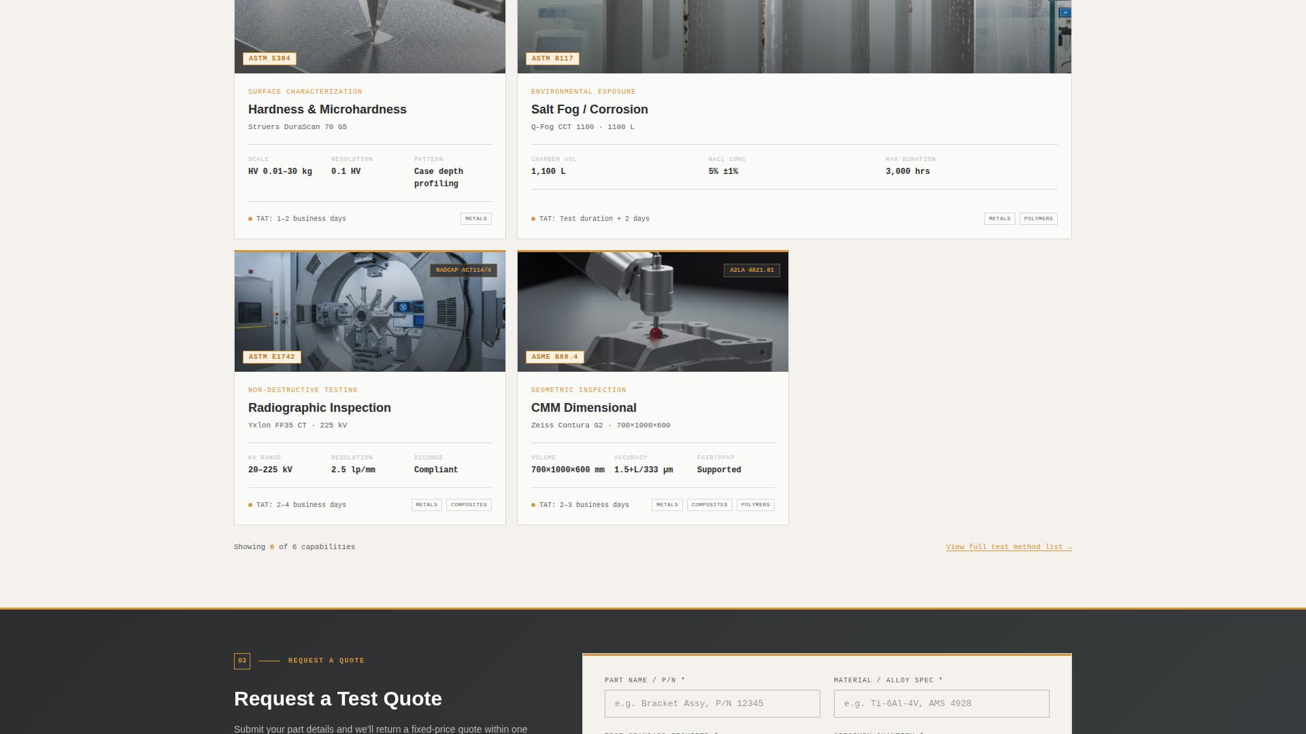Click the TAT indicator dot on Hardness card
The image size is (1306, 734).
(249, 219)
